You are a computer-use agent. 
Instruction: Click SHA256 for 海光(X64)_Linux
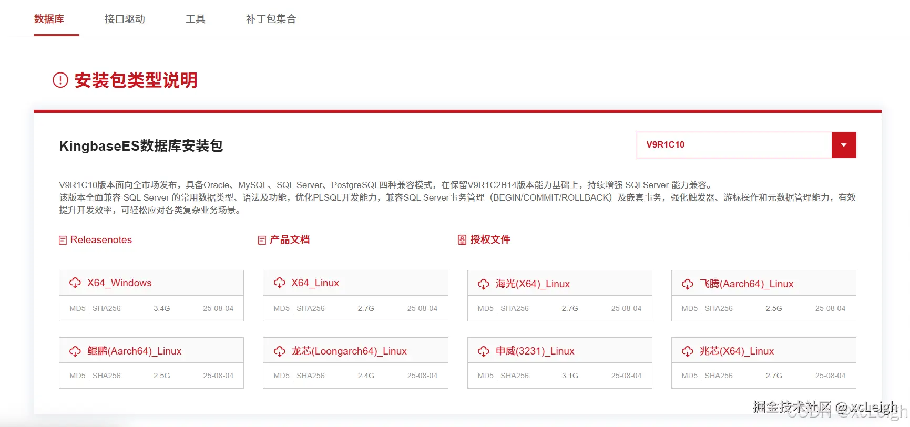click(x=515, y=308)
